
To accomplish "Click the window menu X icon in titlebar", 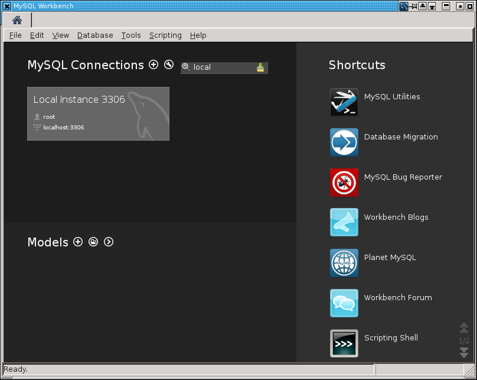I will 6,6.
